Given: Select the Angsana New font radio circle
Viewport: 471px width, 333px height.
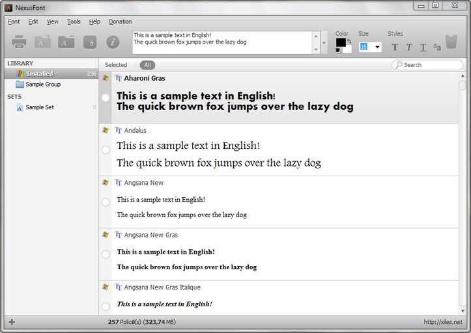Looking at the screenshot, I should point(106,202).
